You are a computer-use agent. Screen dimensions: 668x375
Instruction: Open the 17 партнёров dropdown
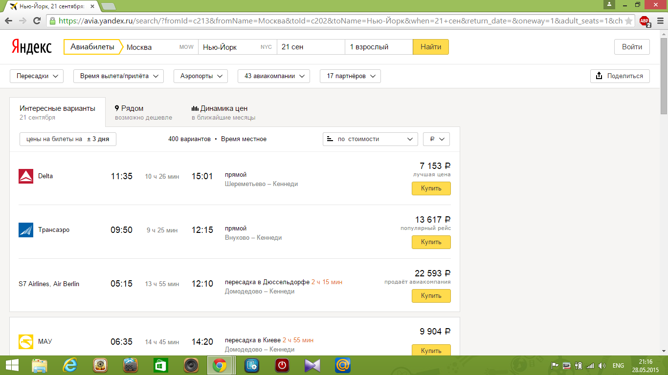[x=350, y=76]
